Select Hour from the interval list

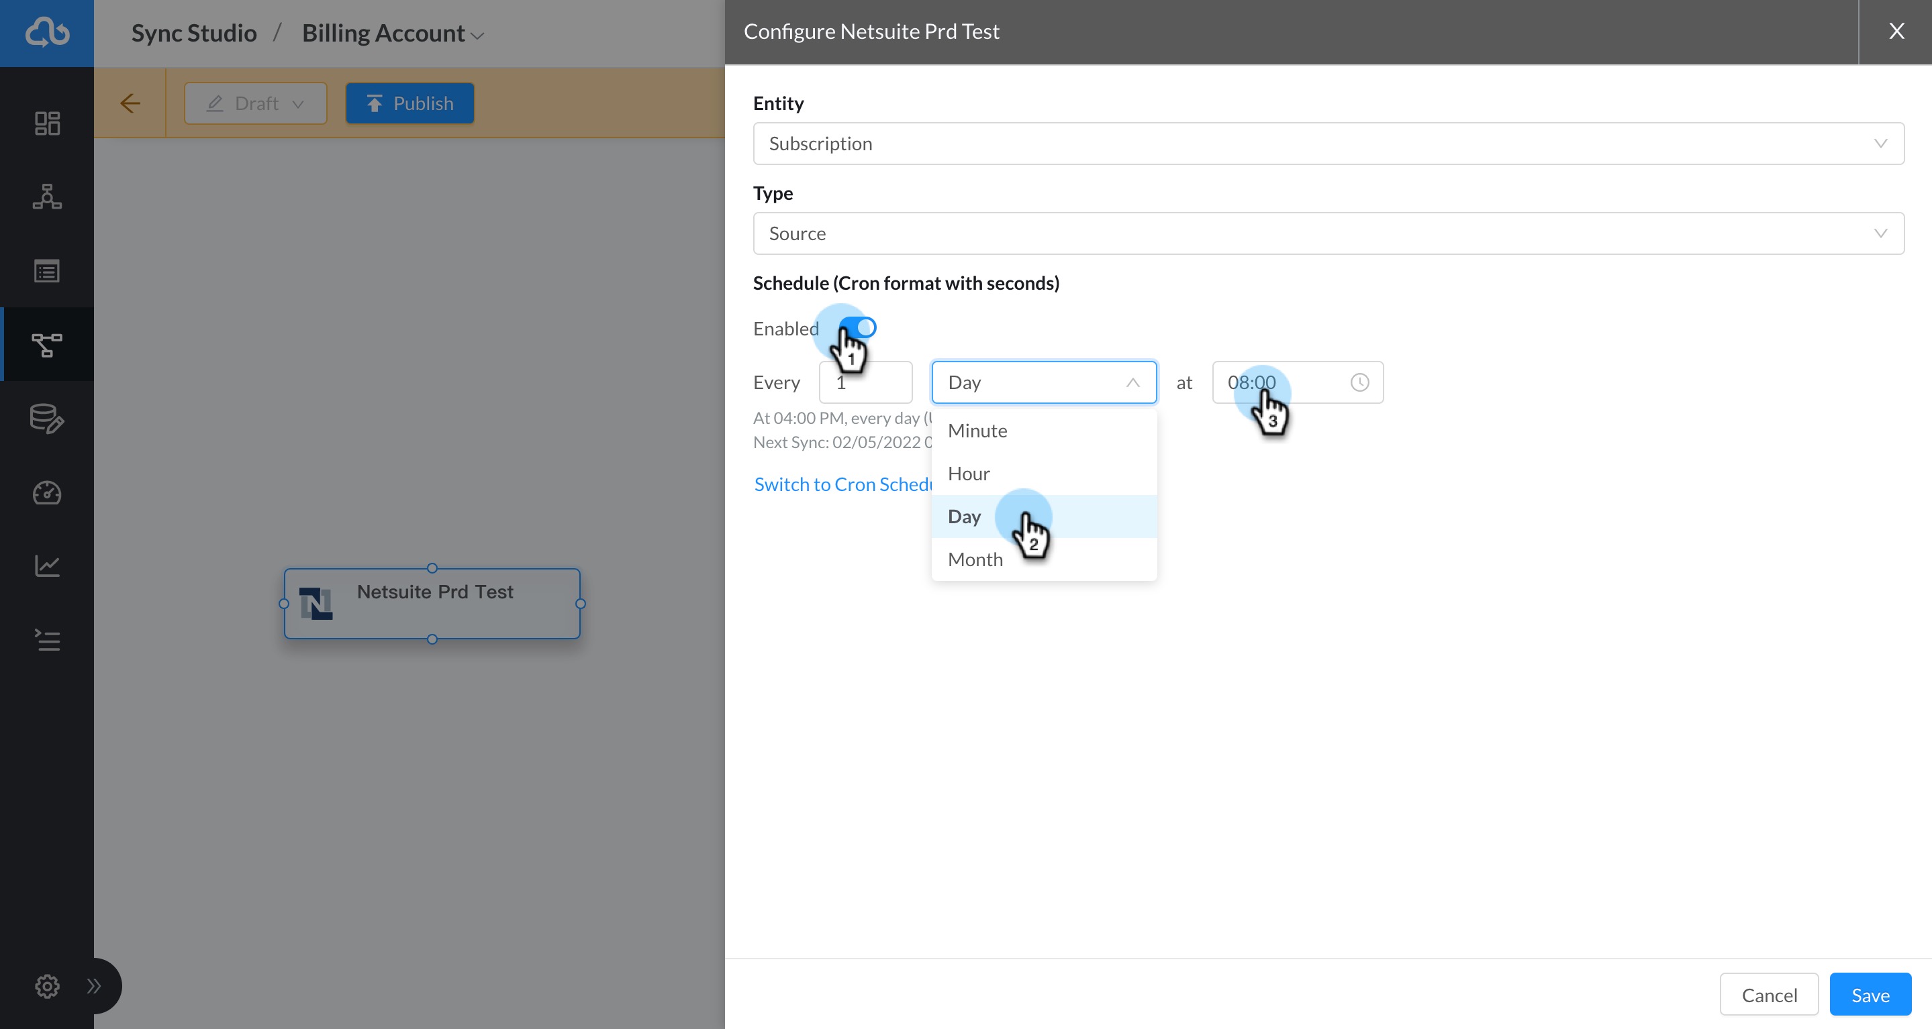click(x=1044, y=474)
